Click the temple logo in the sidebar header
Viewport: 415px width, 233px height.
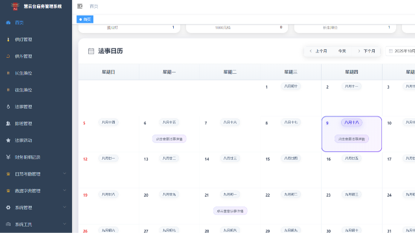(15, 6)
